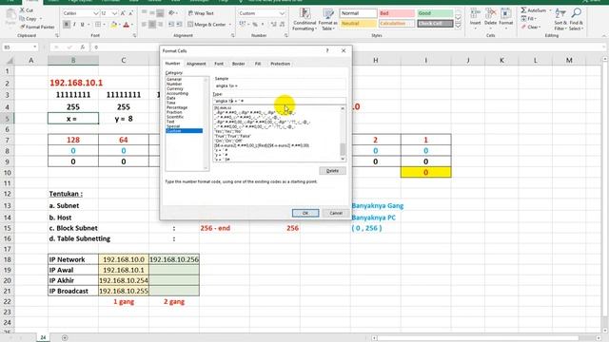Toggle Bold formatting
The image size is (609, 342).
coord(67,25)
